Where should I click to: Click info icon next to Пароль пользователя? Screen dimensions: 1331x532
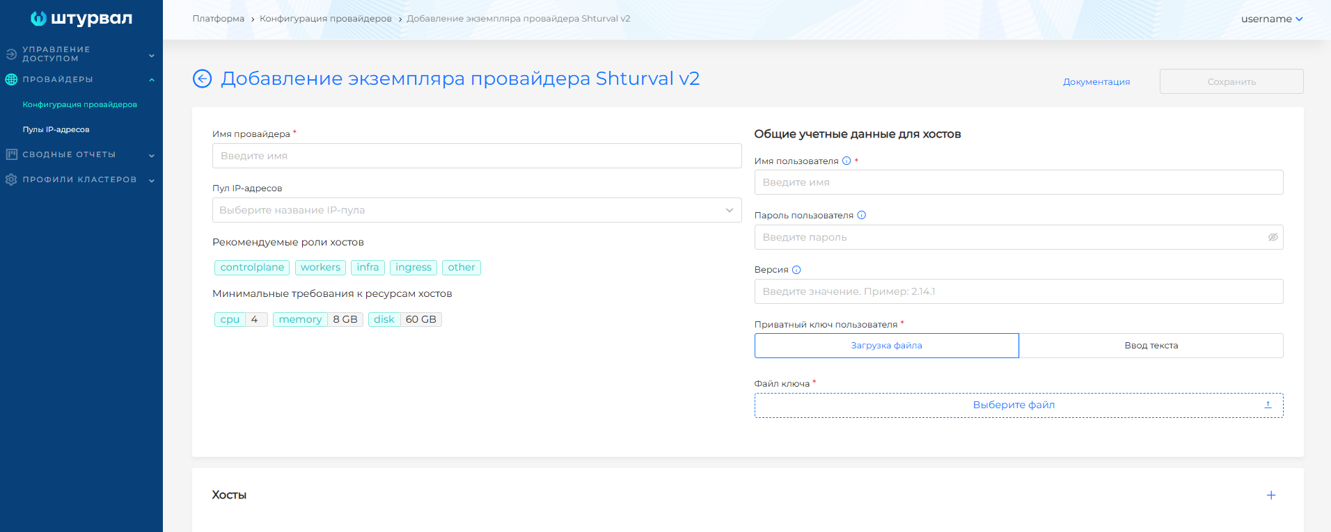pyautogui.click(x=861, y=215)
